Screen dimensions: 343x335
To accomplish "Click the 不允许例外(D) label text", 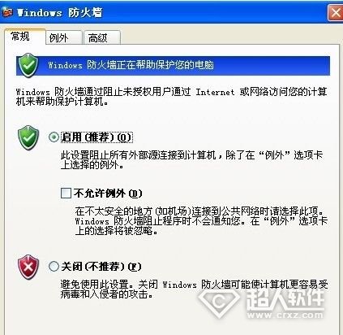I will [108, 194].
